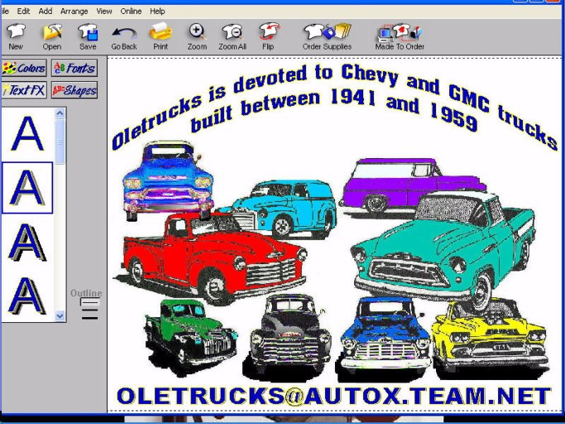Choose the thickest Outline option

[x=89, y=318]
